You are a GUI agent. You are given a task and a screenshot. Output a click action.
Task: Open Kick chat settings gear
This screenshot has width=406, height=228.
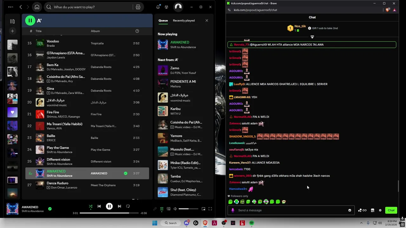(380, 210)
